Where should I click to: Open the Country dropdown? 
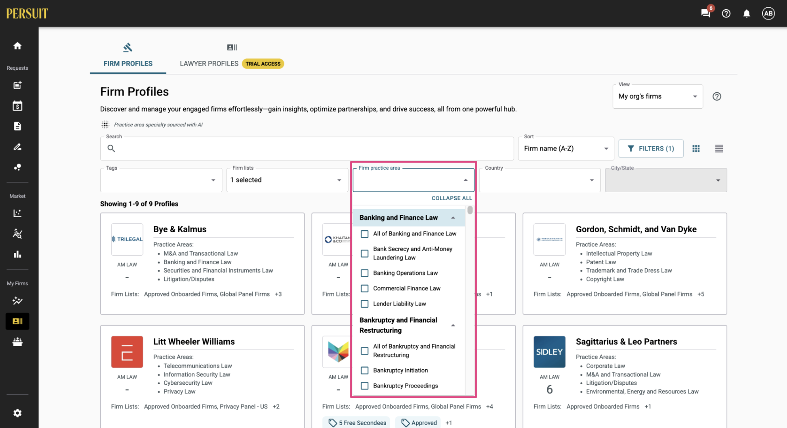[540, 180]
